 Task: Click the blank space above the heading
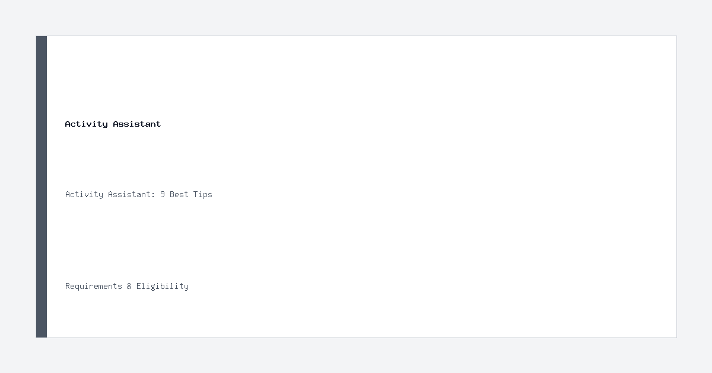(x=356, y=77)
